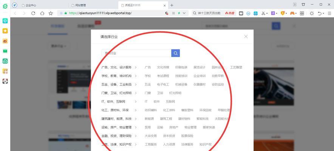Viewport: 334px width, 151px height.
Task: Select the 企业培训 industry link
Action: 199,76
